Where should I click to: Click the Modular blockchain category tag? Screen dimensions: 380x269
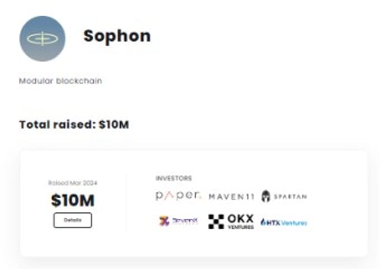click(60, 81)
